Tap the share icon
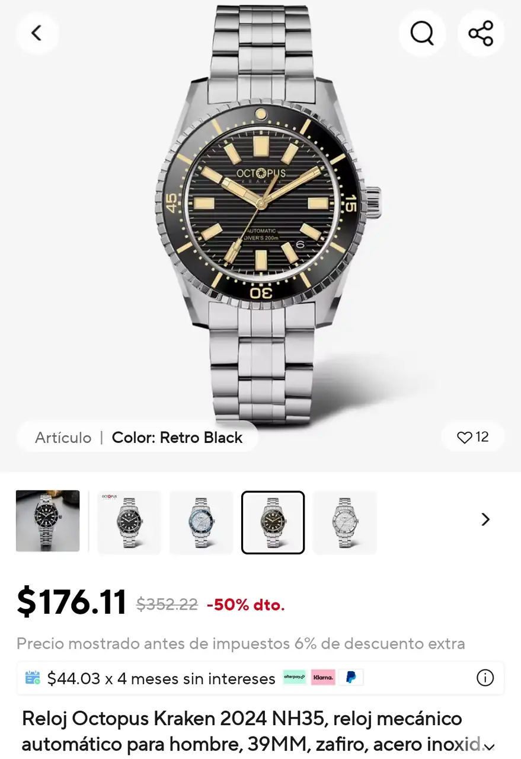Screen dimensions: 521x759 481,33
